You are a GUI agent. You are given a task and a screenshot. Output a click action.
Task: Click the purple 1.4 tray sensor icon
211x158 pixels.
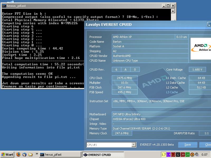tap(168, 155)
